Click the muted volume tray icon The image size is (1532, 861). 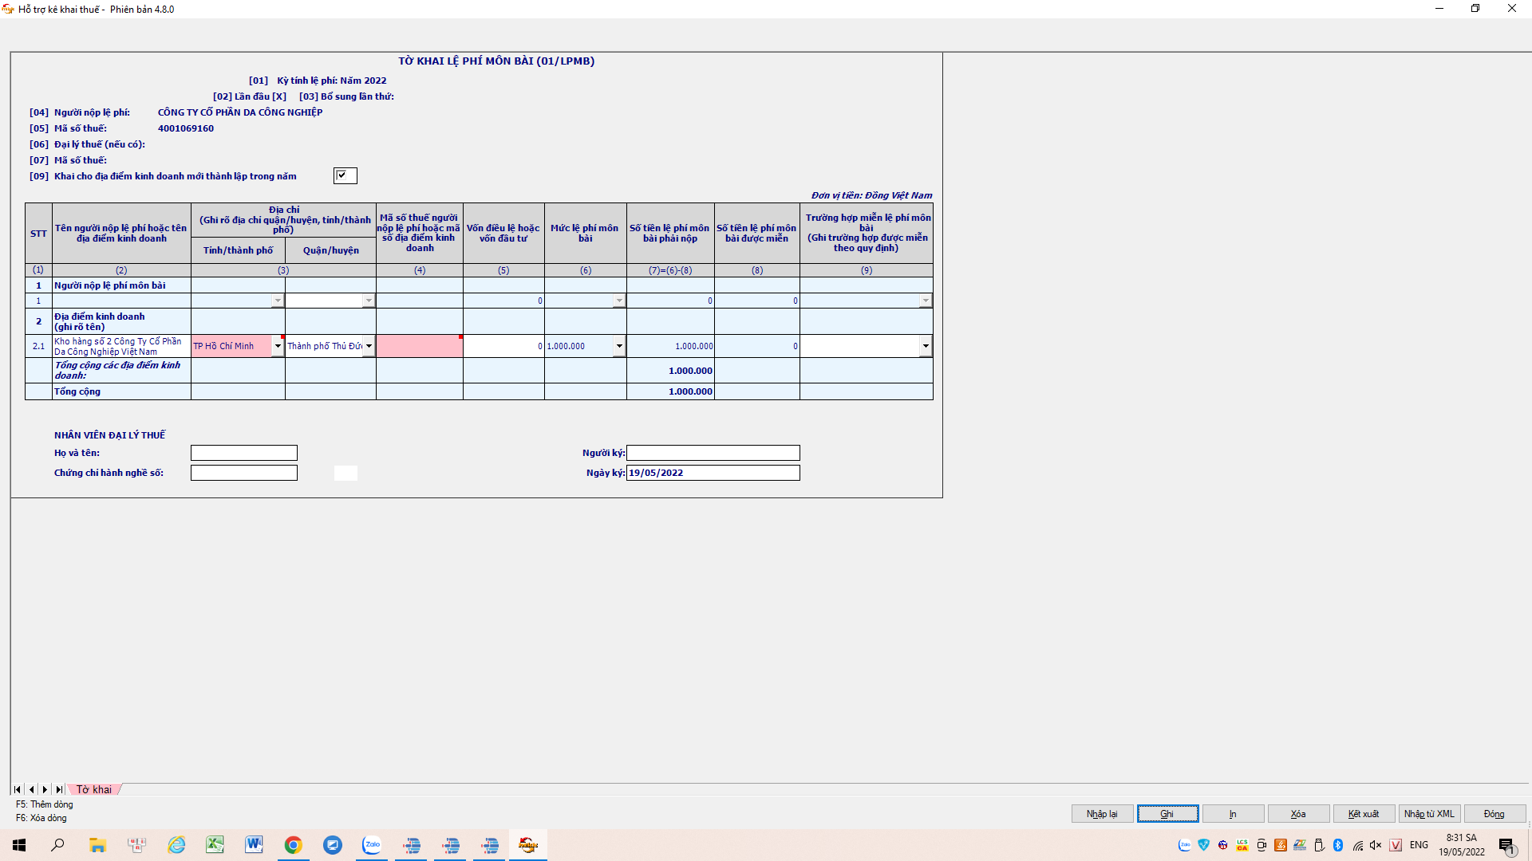(x=1376, y=845)
